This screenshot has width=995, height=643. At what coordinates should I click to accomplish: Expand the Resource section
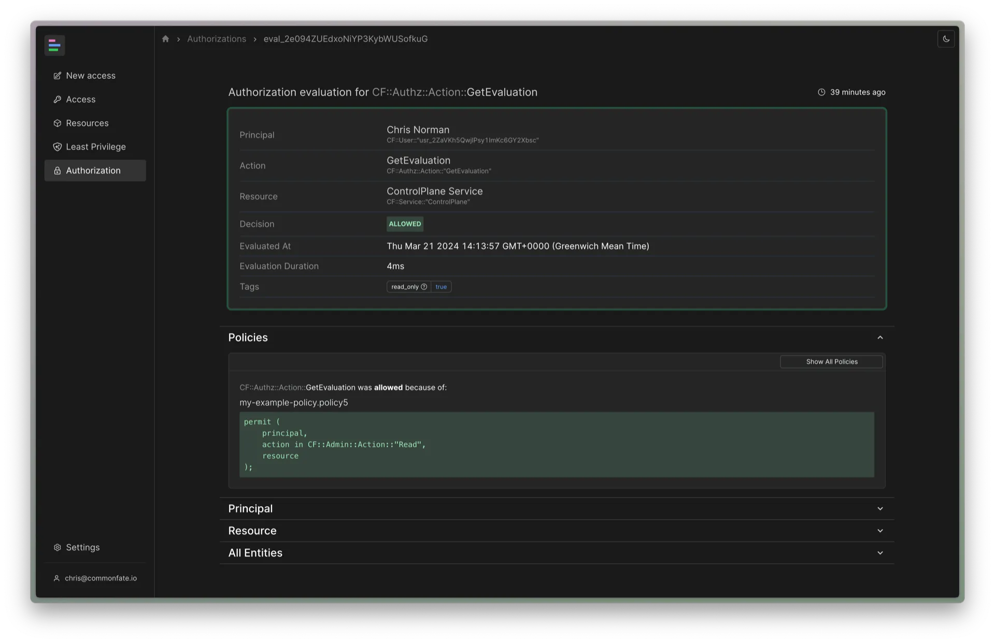coord(880,531)
